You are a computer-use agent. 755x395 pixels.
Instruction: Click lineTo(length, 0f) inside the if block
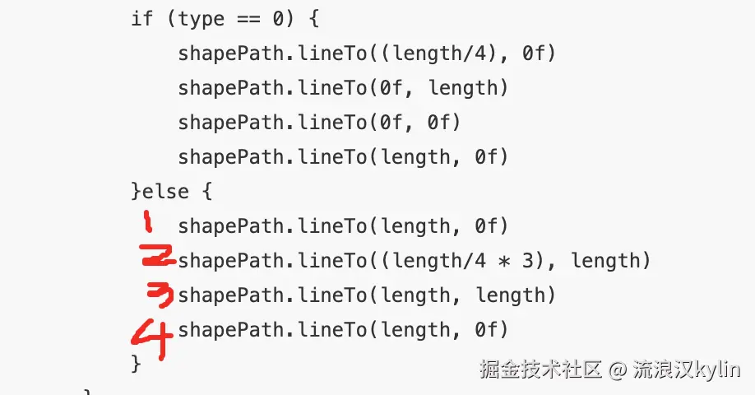(x=343, y=157)
